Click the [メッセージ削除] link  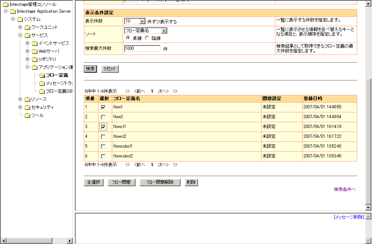(349, 217)
